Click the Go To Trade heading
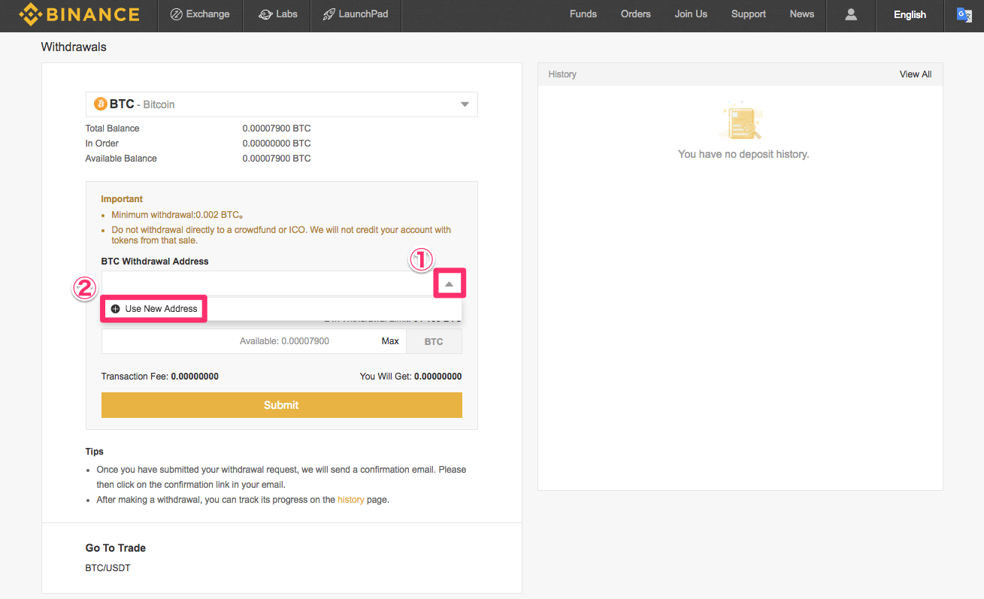This screenshot has height=599, width=984. 116,548
